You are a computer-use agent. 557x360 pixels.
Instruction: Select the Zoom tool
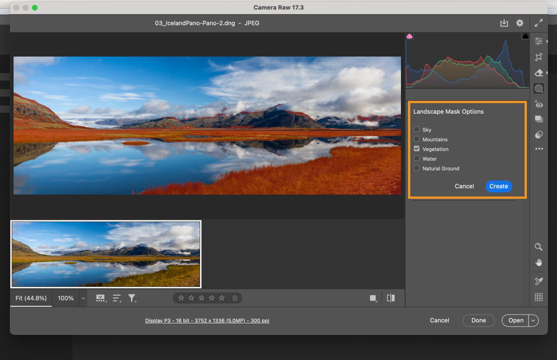pos(538,247)
